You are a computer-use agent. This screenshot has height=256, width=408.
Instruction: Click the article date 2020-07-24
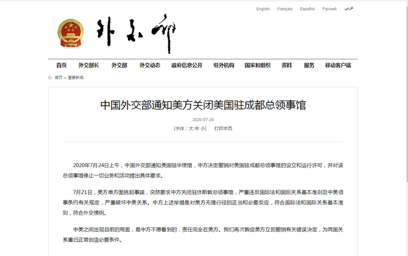point(203,120)
